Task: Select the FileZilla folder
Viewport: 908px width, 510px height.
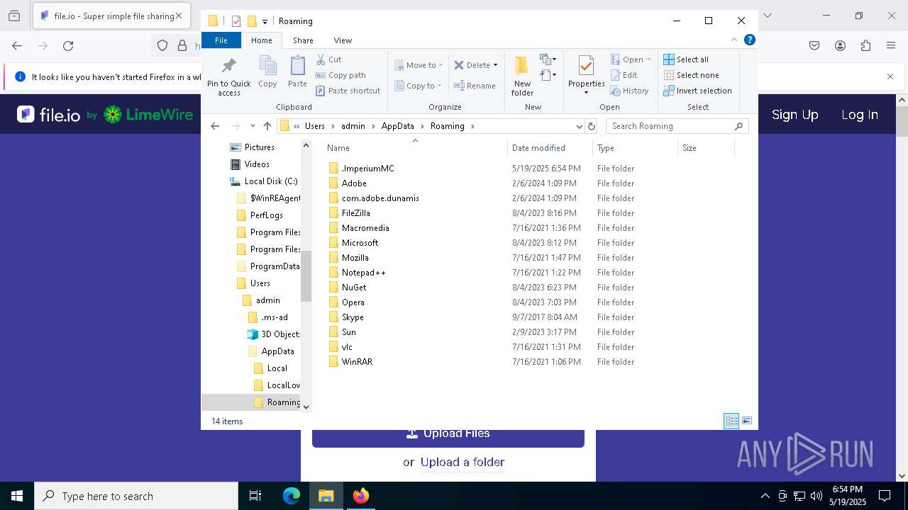Action: [355, 213]
